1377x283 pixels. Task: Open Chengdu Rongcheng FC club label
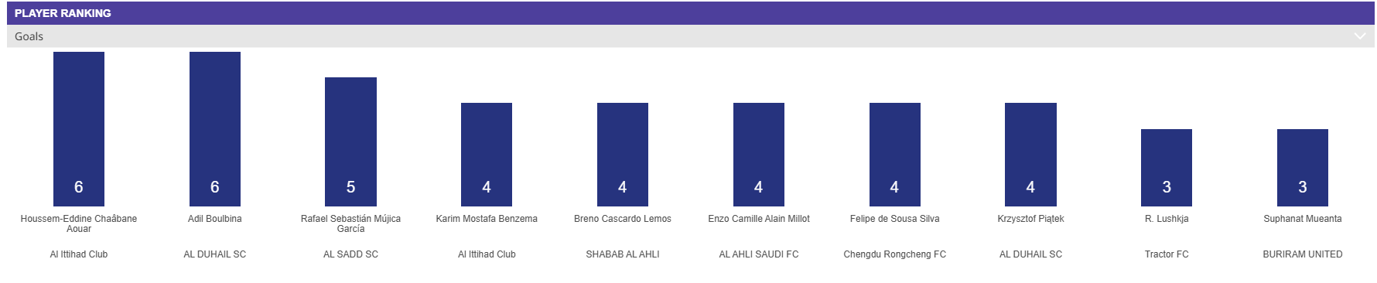(895, 254)
